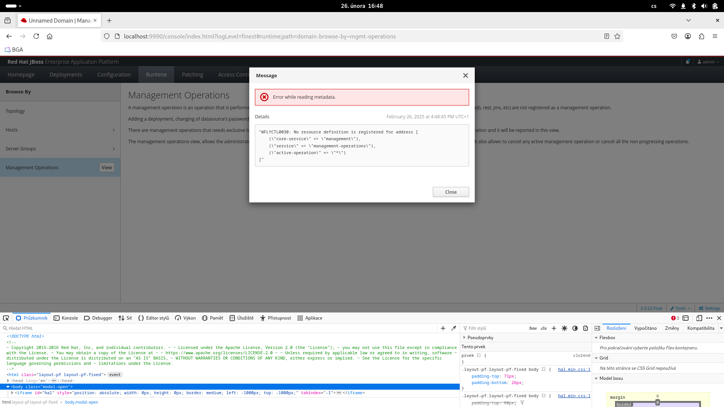724x407 pixels.
Task: Toggle the :hov pseudo-class panel
Action: (x=532, y=328)
